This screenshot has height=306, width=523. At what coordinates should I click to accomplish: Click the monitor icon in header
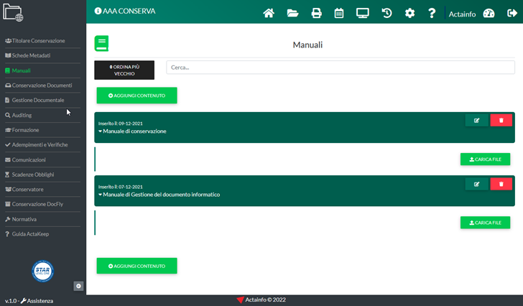tap(363, 13)
